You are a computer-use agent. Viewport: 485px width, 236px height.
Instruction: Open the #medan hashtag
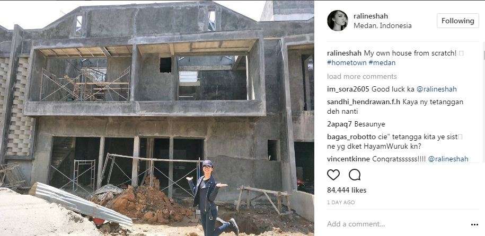[382, 63]
